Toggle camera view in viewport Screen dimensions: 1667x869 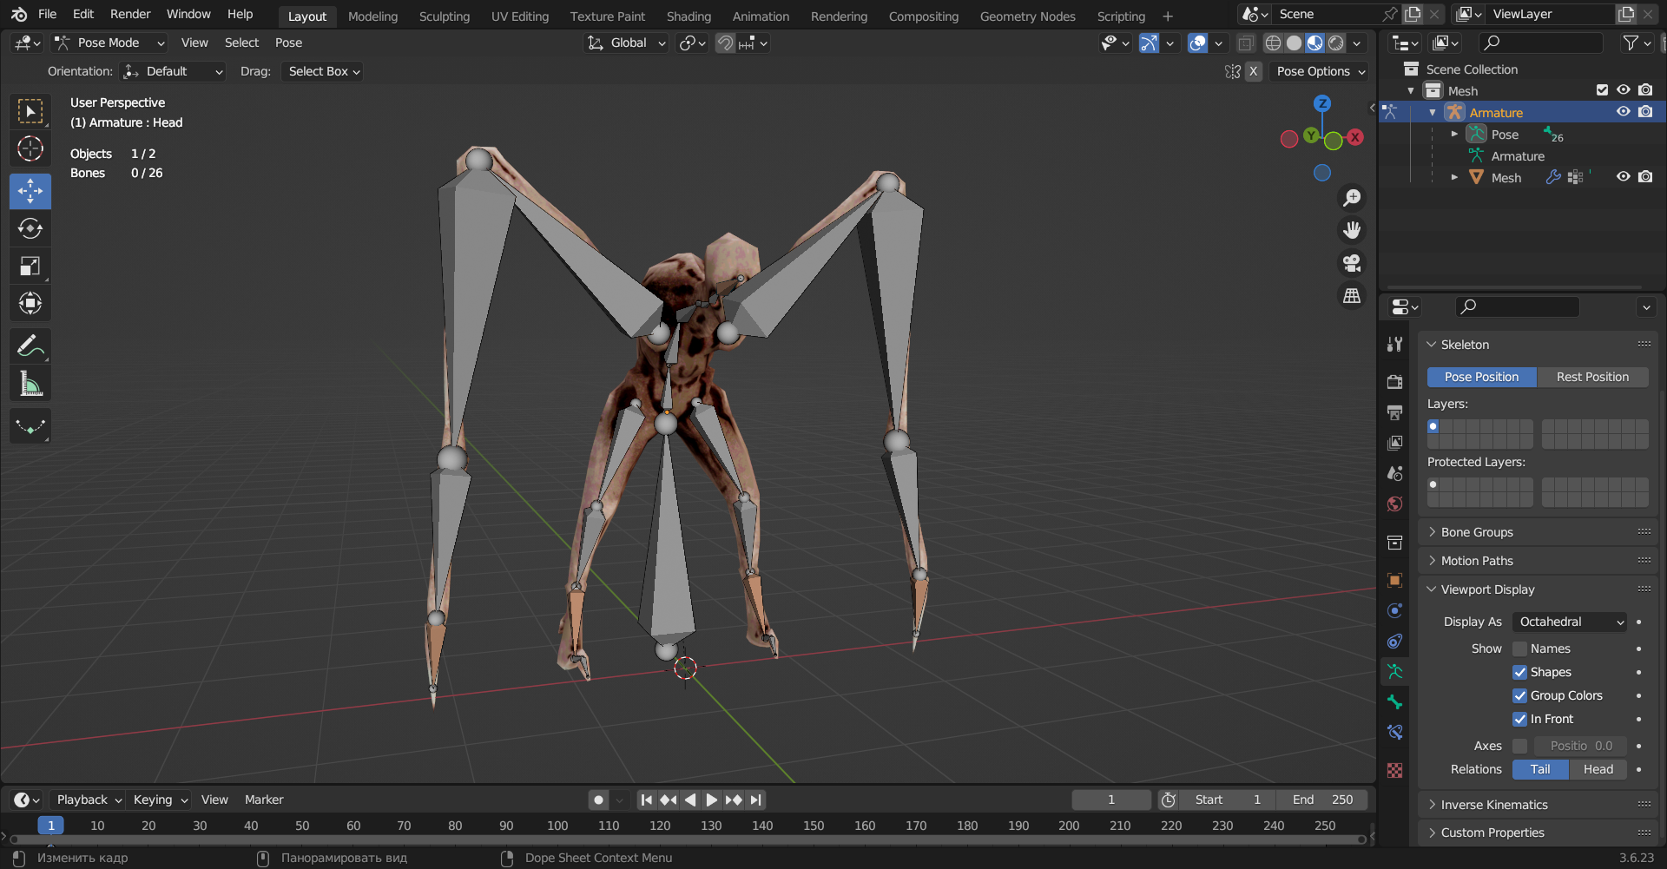(x=1352, y=263)
